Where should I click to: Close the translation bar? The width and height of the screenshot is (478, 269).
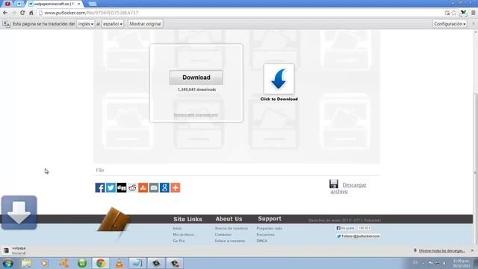click(474, 24)
